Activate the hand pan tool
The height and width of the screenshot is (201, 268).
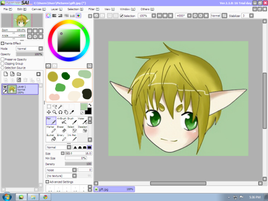66,112
